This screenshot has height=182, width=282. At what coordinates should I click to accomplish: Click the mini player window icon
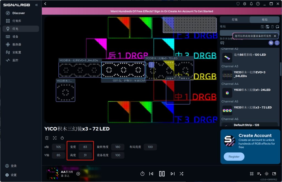274,173
